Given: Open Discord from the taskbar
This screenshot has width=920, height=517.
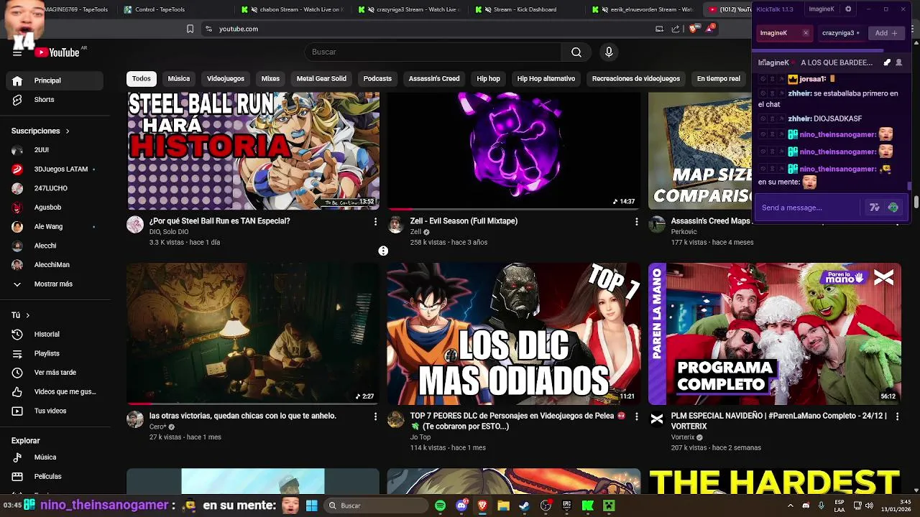Looking at the screenshot, I should (461, 506).
